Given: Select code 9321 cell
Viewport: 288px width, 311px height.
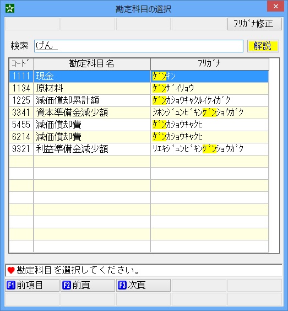Looking at the screenshot, I should click(x=21, y=149).
